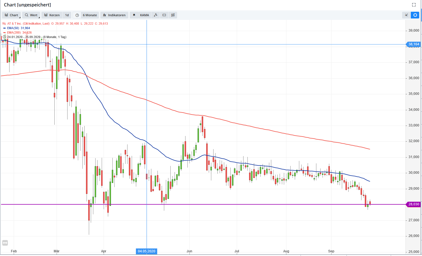422x256 pixels.
Task: Click the Chart [ungespeichert] title
Action: (27, 5)
